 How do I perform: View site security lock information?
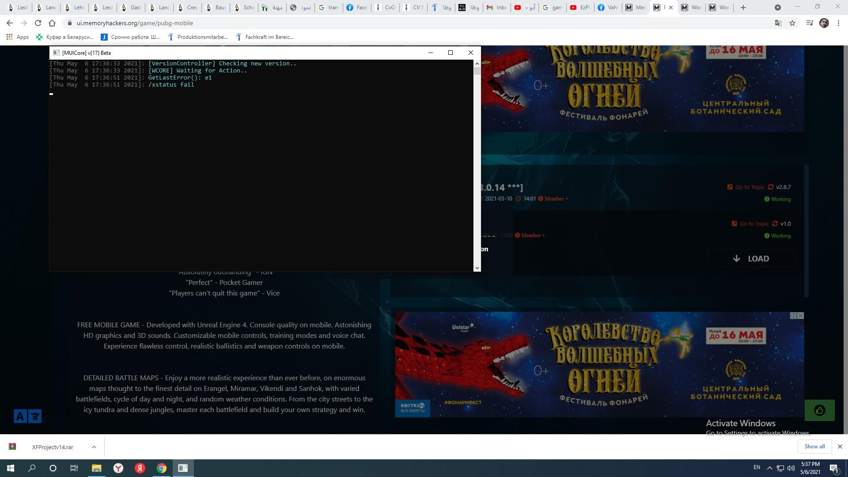coord(69,23)
